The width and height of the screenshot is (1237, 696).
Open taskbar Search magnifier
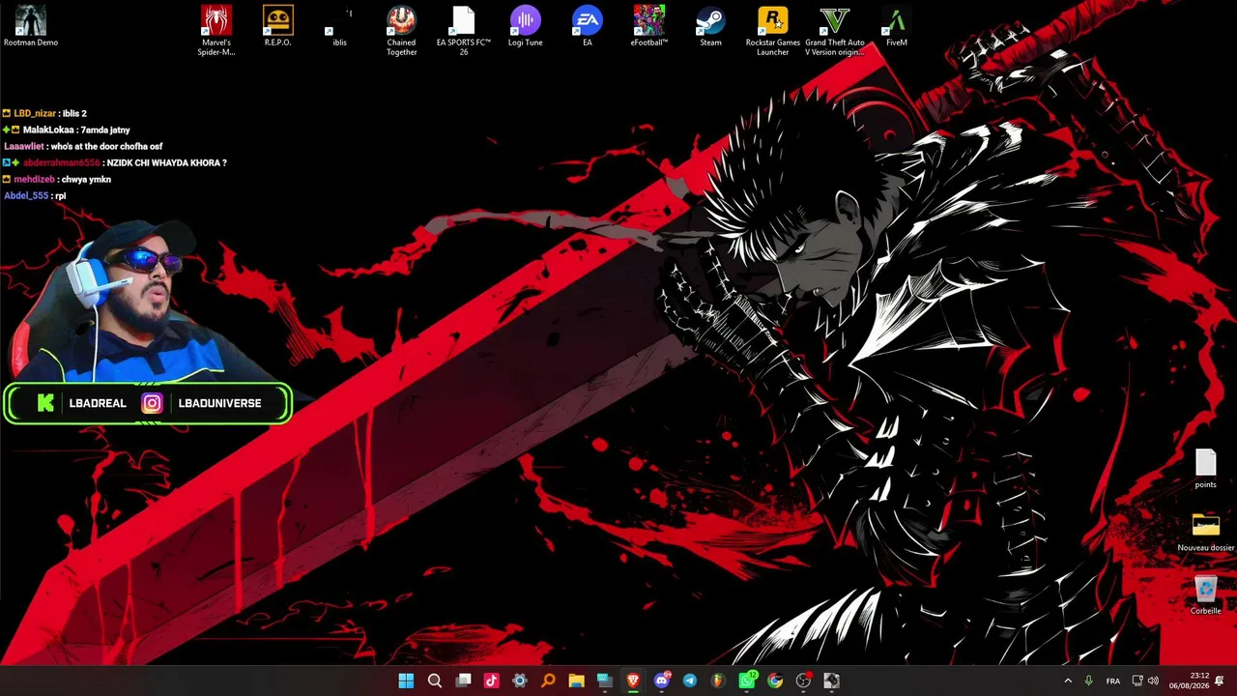coord(435,681)
